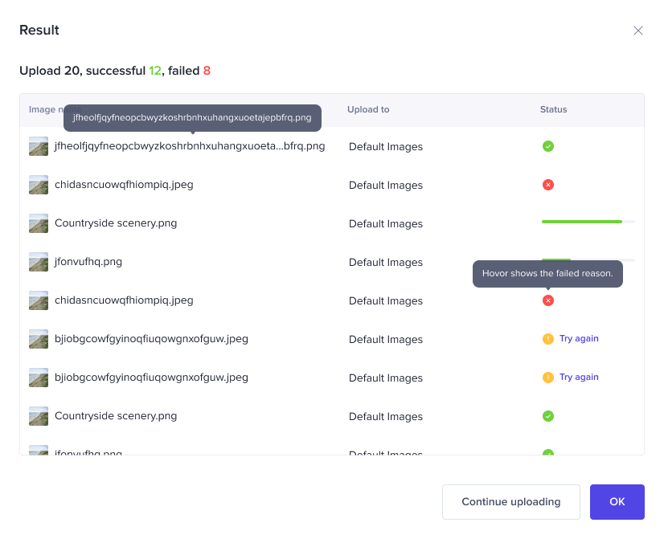Image resolution: width=664 pixels, height=539 pixels.
Task: Click red failed icon in first chidasncuowqfhiompiq.jpeg row
Action: pos(548,185)
